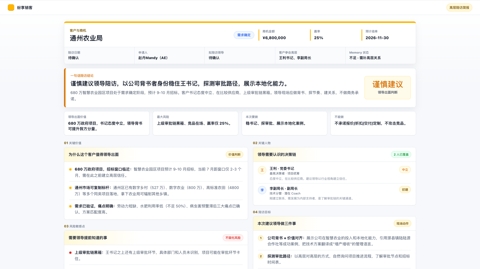Click step number 2 circle icon

(261, 256)
